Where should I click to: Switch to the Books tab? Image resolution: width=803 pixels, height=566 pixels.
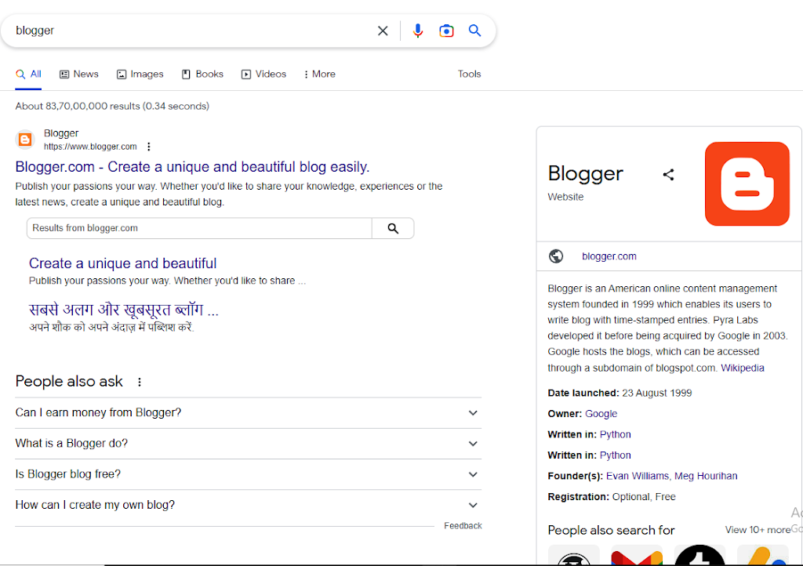(x=202, y=74)
